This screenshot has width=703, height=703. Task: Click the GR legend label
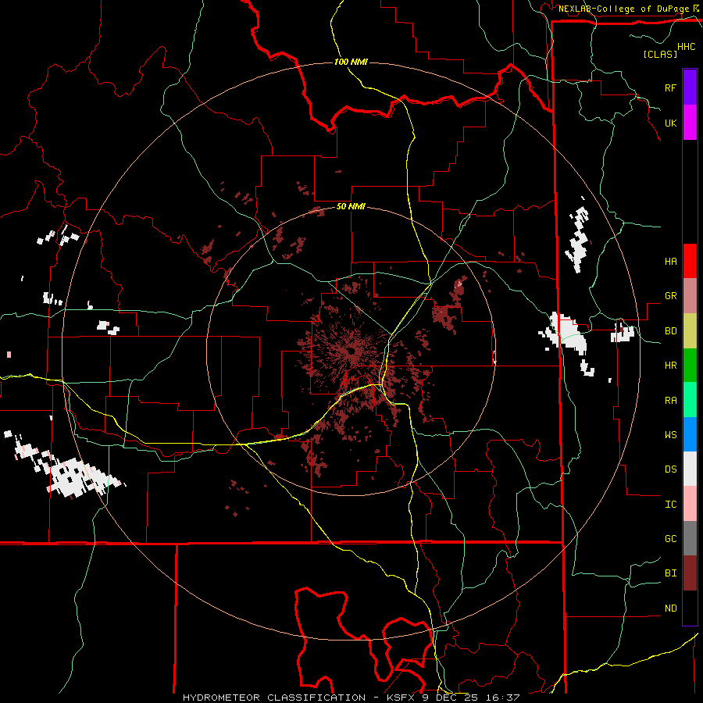(x=670, y=296)
